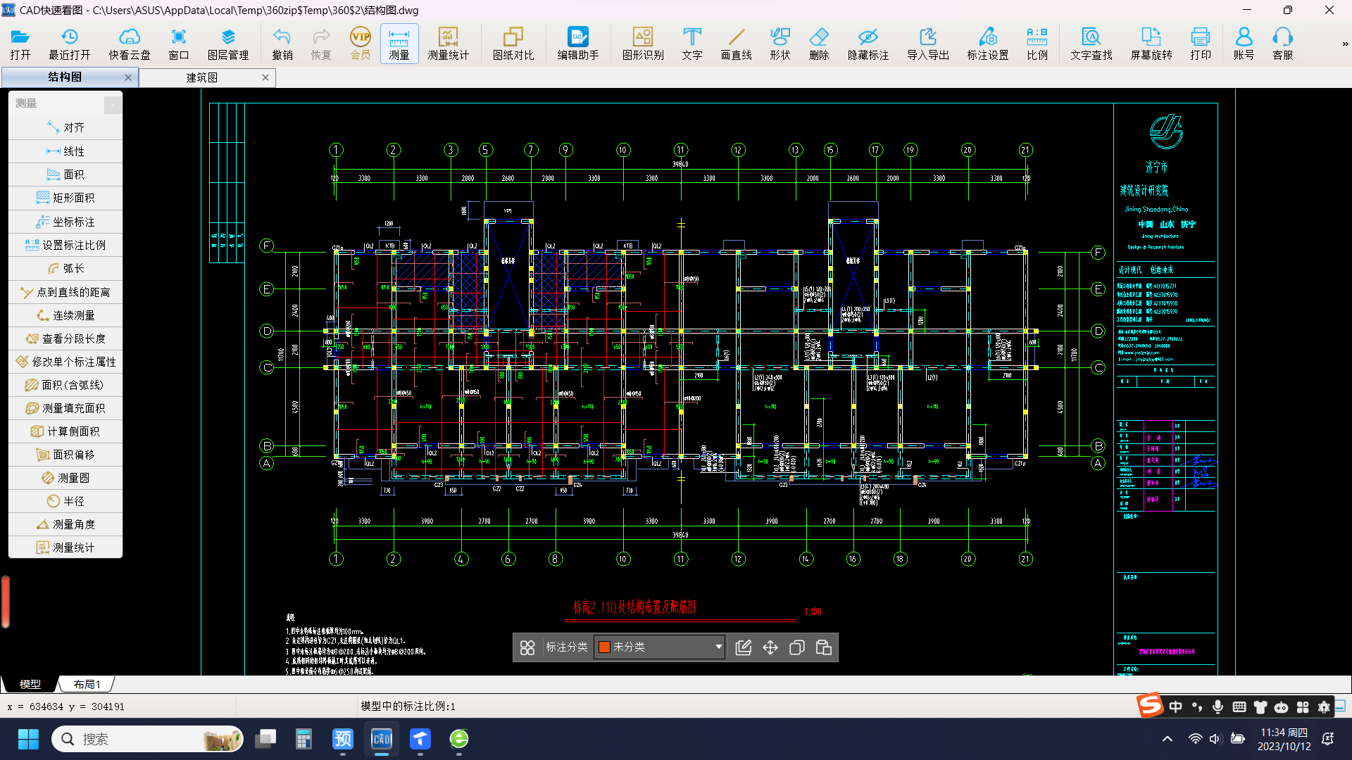Select 面积(含弧线) tool
This screenshot has width=1352, height=760.
tap(65, 385)
